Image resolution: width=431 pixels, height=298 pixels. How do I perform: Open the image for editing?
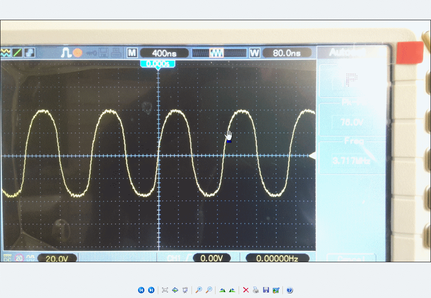pyautogui.click(x=276, y=290)
